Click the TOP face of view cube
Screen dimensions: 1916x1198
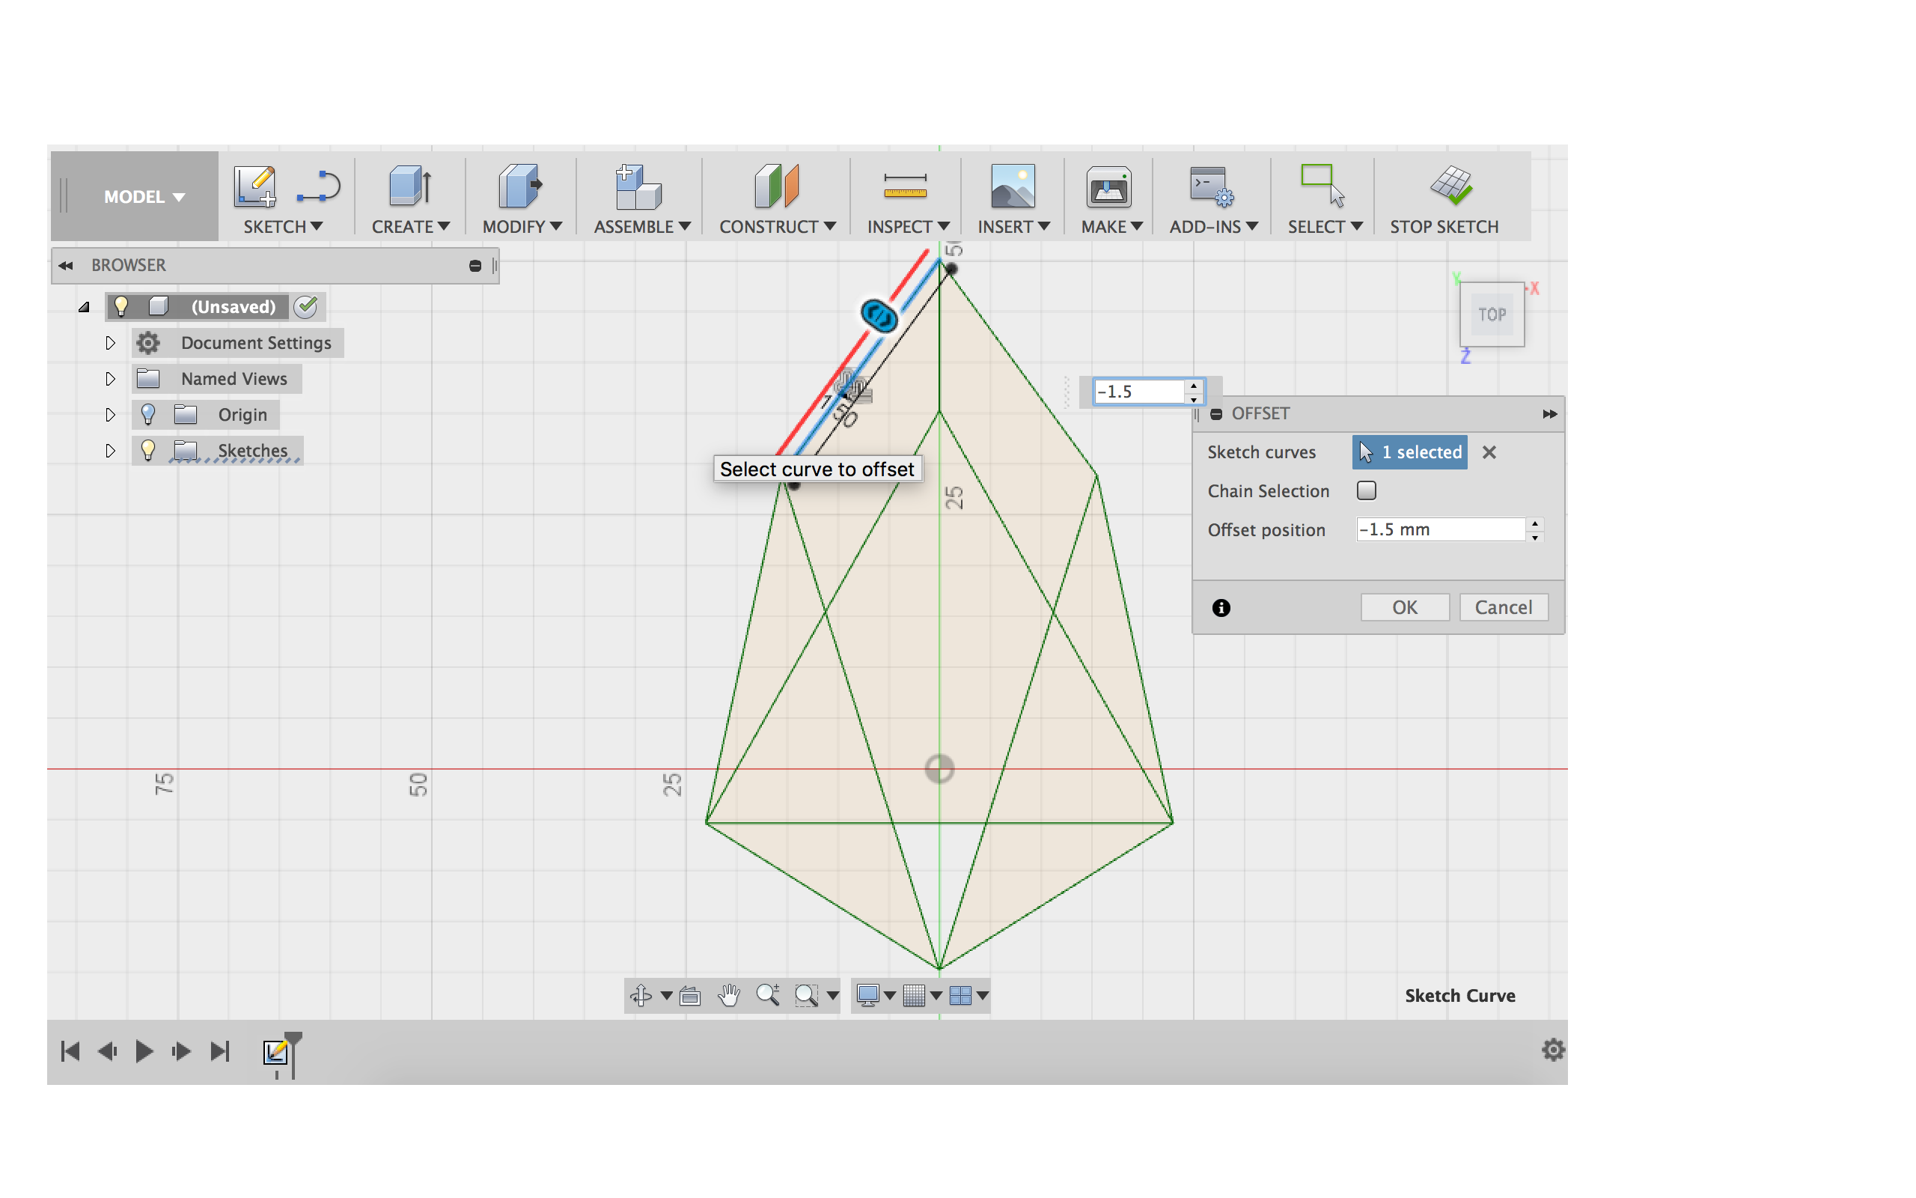pyautogui.click(x=1492, y=314)
